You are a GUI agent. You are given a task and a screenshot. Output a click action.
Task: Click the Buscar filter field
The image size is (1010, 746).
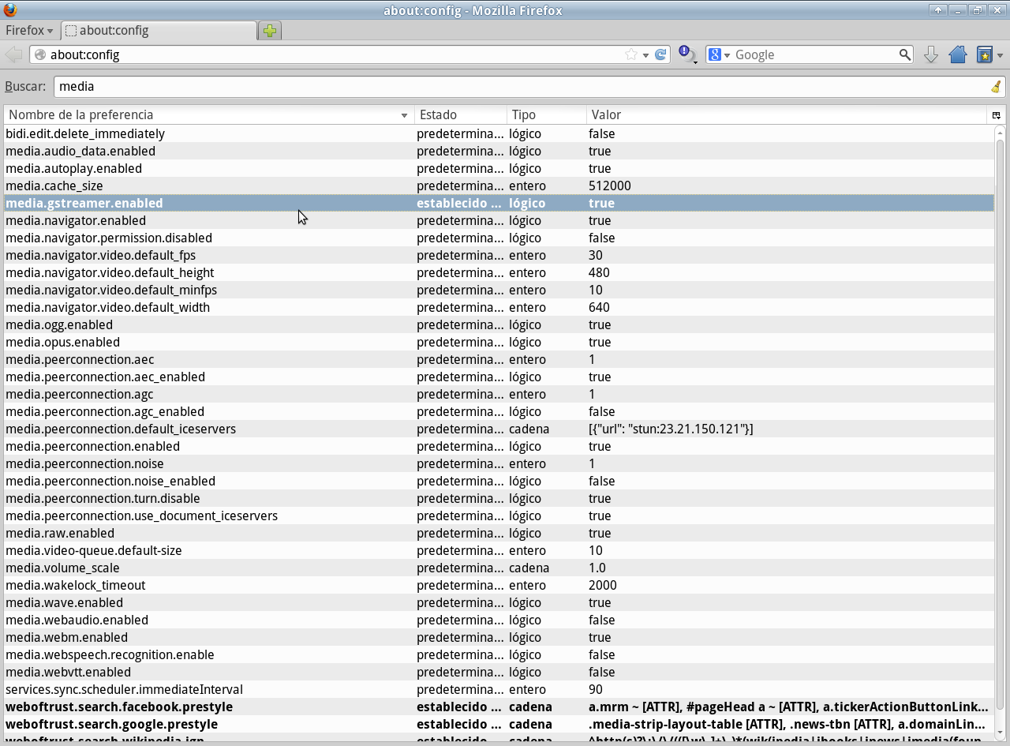pyautogui.click(x=522, y=87)
